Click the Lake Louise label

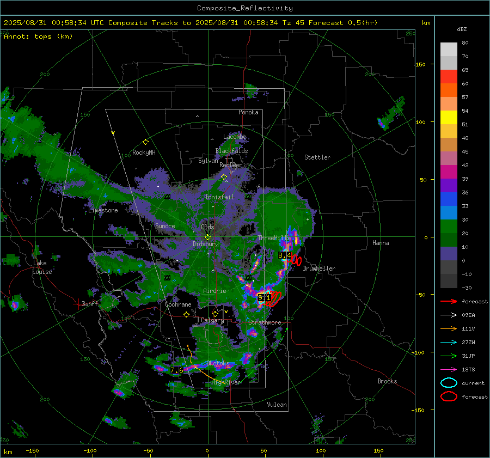point(42,267)
